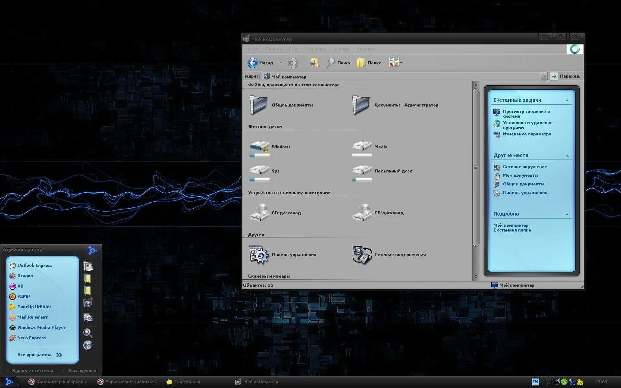Click the Назад (Back) arrow button
The image size is (621, 388).
pyautogui.click(x=253, y=63)
